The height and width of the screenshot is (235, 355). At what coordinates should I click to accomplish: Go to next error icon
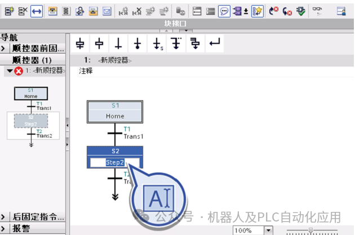[x=287, y=11]
